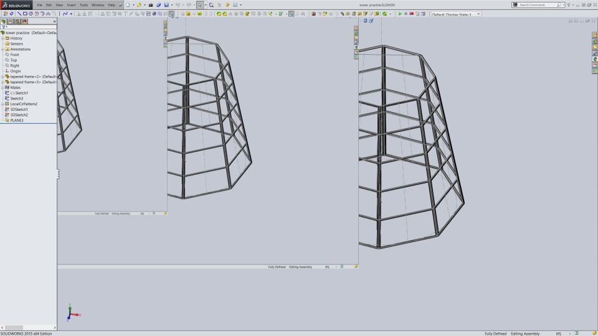This screenshot has width=598, height=336.
Task: Switch to the DisplayManager tab
Action: (24, 22)
